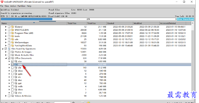Click the WeGameApps folder icon

click(x=12, y=42)
